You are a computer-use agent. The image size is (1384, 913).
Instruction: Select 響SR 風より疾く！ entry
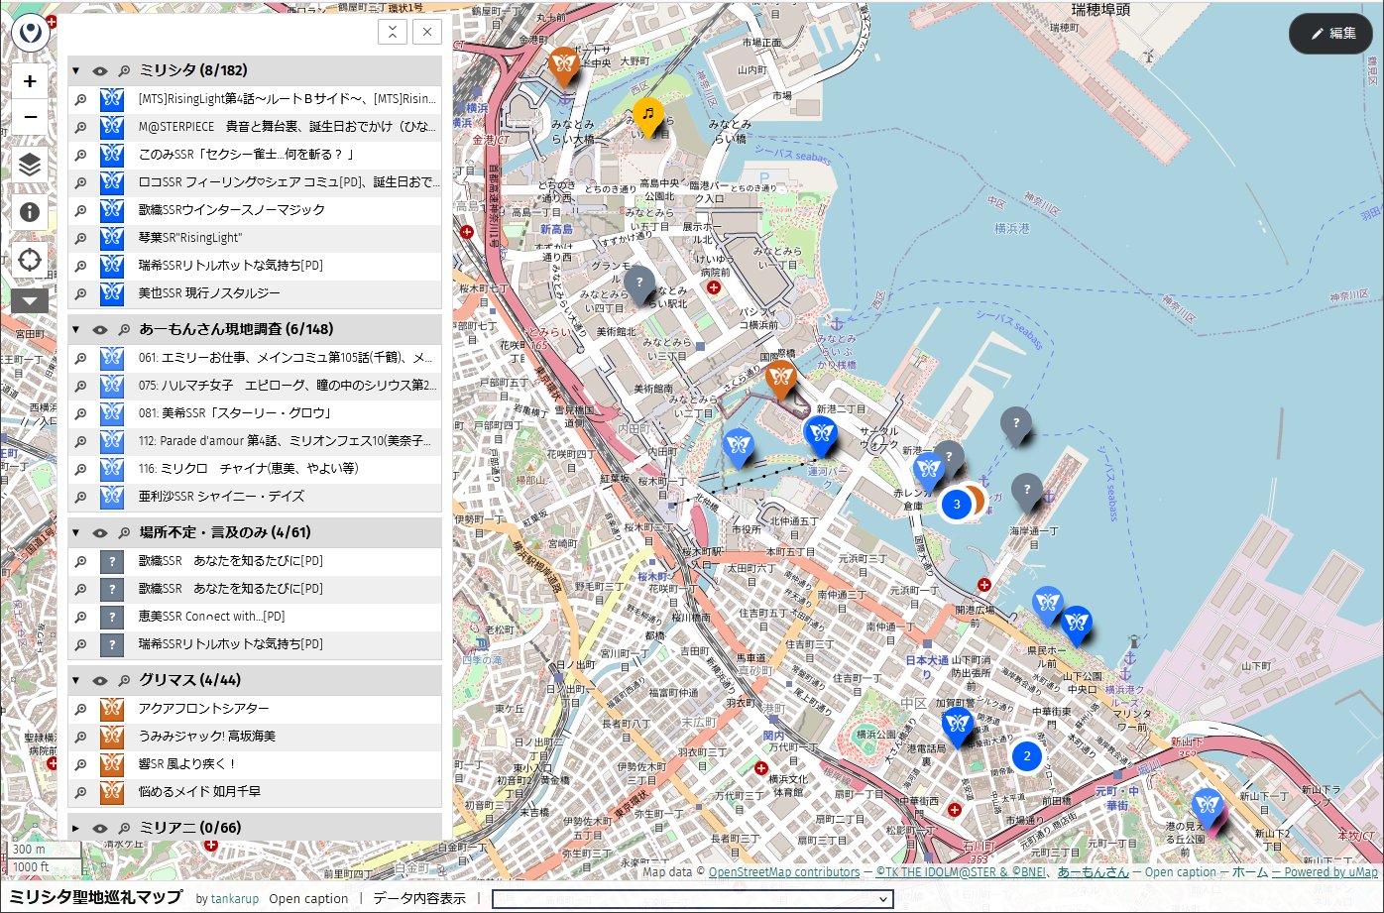coord(187,764)
